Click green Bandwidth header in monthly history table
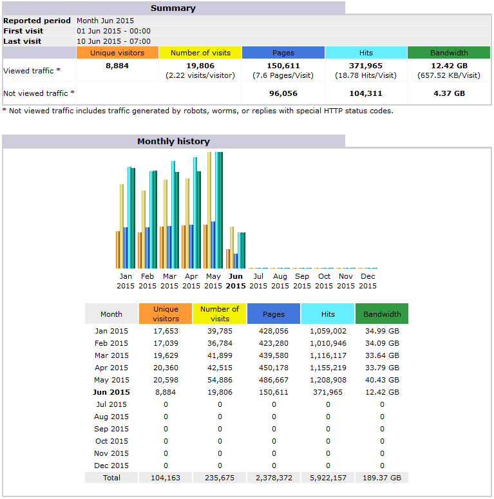This screenshot has height=499, width=494. coord(382,314)
